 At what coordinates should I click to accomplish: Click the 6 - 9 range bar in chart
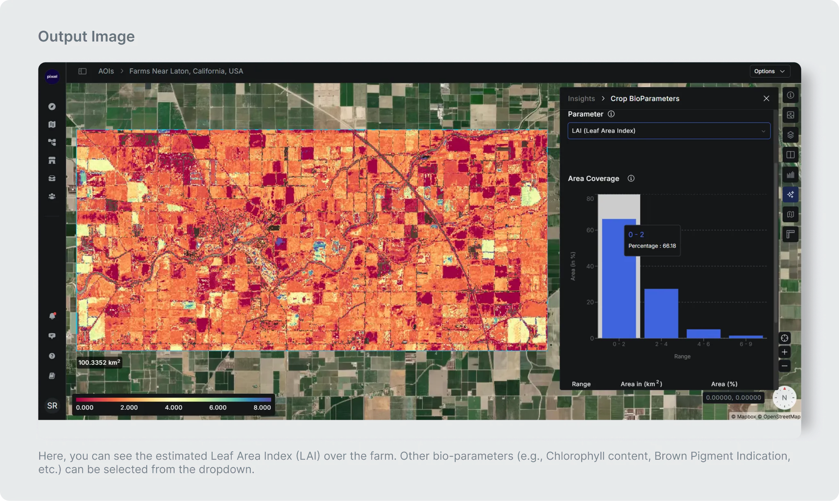pyautogui.click(x=746, y=337)
